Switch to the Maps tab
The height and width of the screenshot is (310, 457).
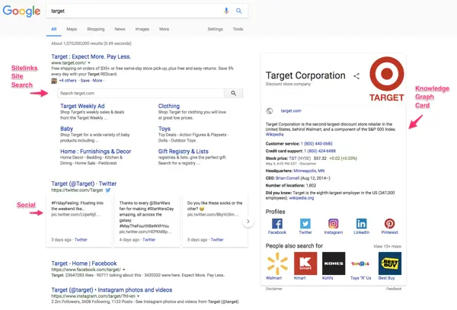tap(72, 29)
